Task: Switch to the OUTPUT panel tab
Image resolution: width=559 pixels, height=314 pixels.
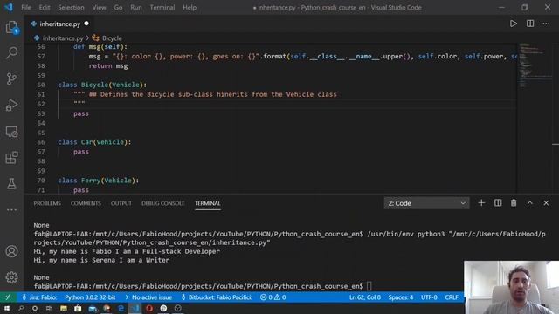Action: pyautogui.click(x=121, y=203)
